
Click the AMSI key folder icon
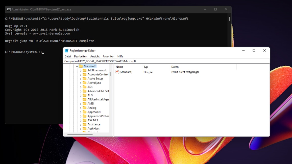(x=85, y=103)
